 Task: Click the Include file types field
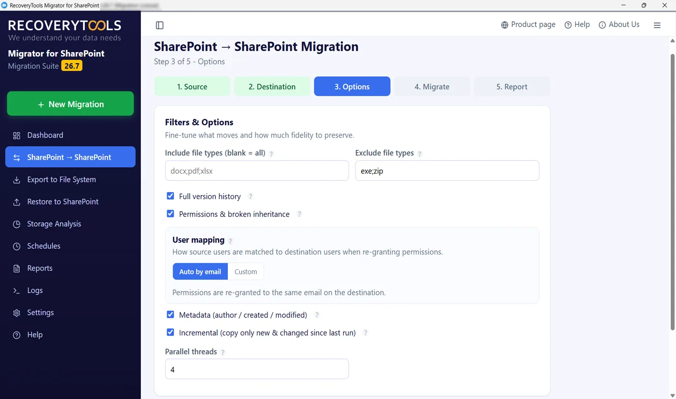(257, 171)
